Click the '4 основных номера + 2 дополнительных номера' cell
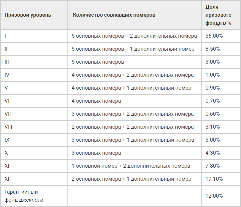This screenshot has height=207, width=241. pyautogui.click(x=133, y=75)
